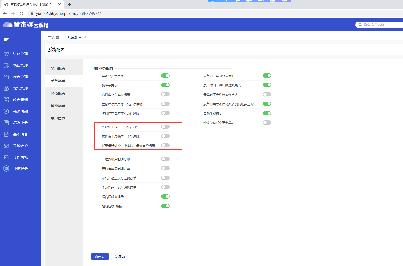Enable 录单时不允许修改经手人 switch
Viewport: 403px width, 266px height.
click(x=267, y=94)
